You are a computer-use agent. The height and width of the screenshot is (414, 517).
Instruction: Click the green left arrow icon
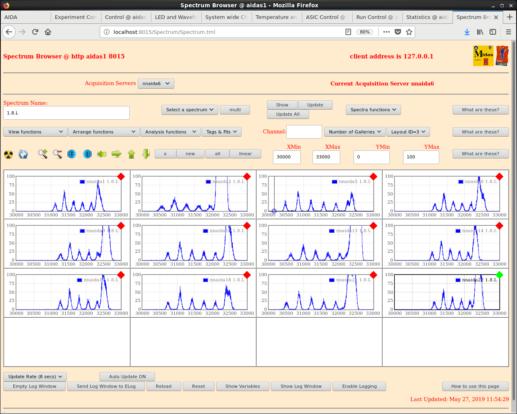click(x=102, y=154)
